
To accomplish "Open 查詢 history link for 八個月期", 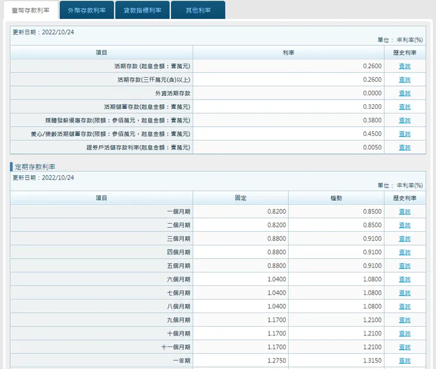I will [405, 307].
